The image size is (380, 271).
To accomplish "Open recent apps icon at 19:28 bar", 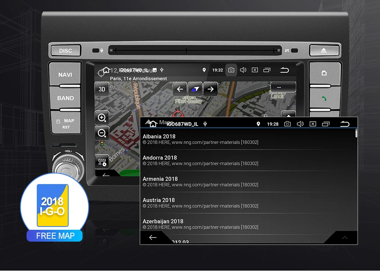I will click(x=326, y=124).
